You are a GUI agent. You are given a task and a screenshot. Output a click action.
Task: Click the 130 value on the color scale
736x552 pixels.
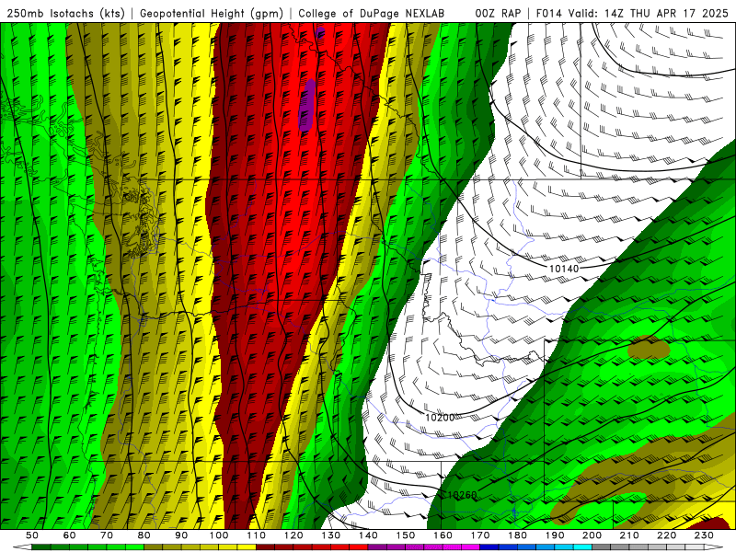[x=331, y=535]
